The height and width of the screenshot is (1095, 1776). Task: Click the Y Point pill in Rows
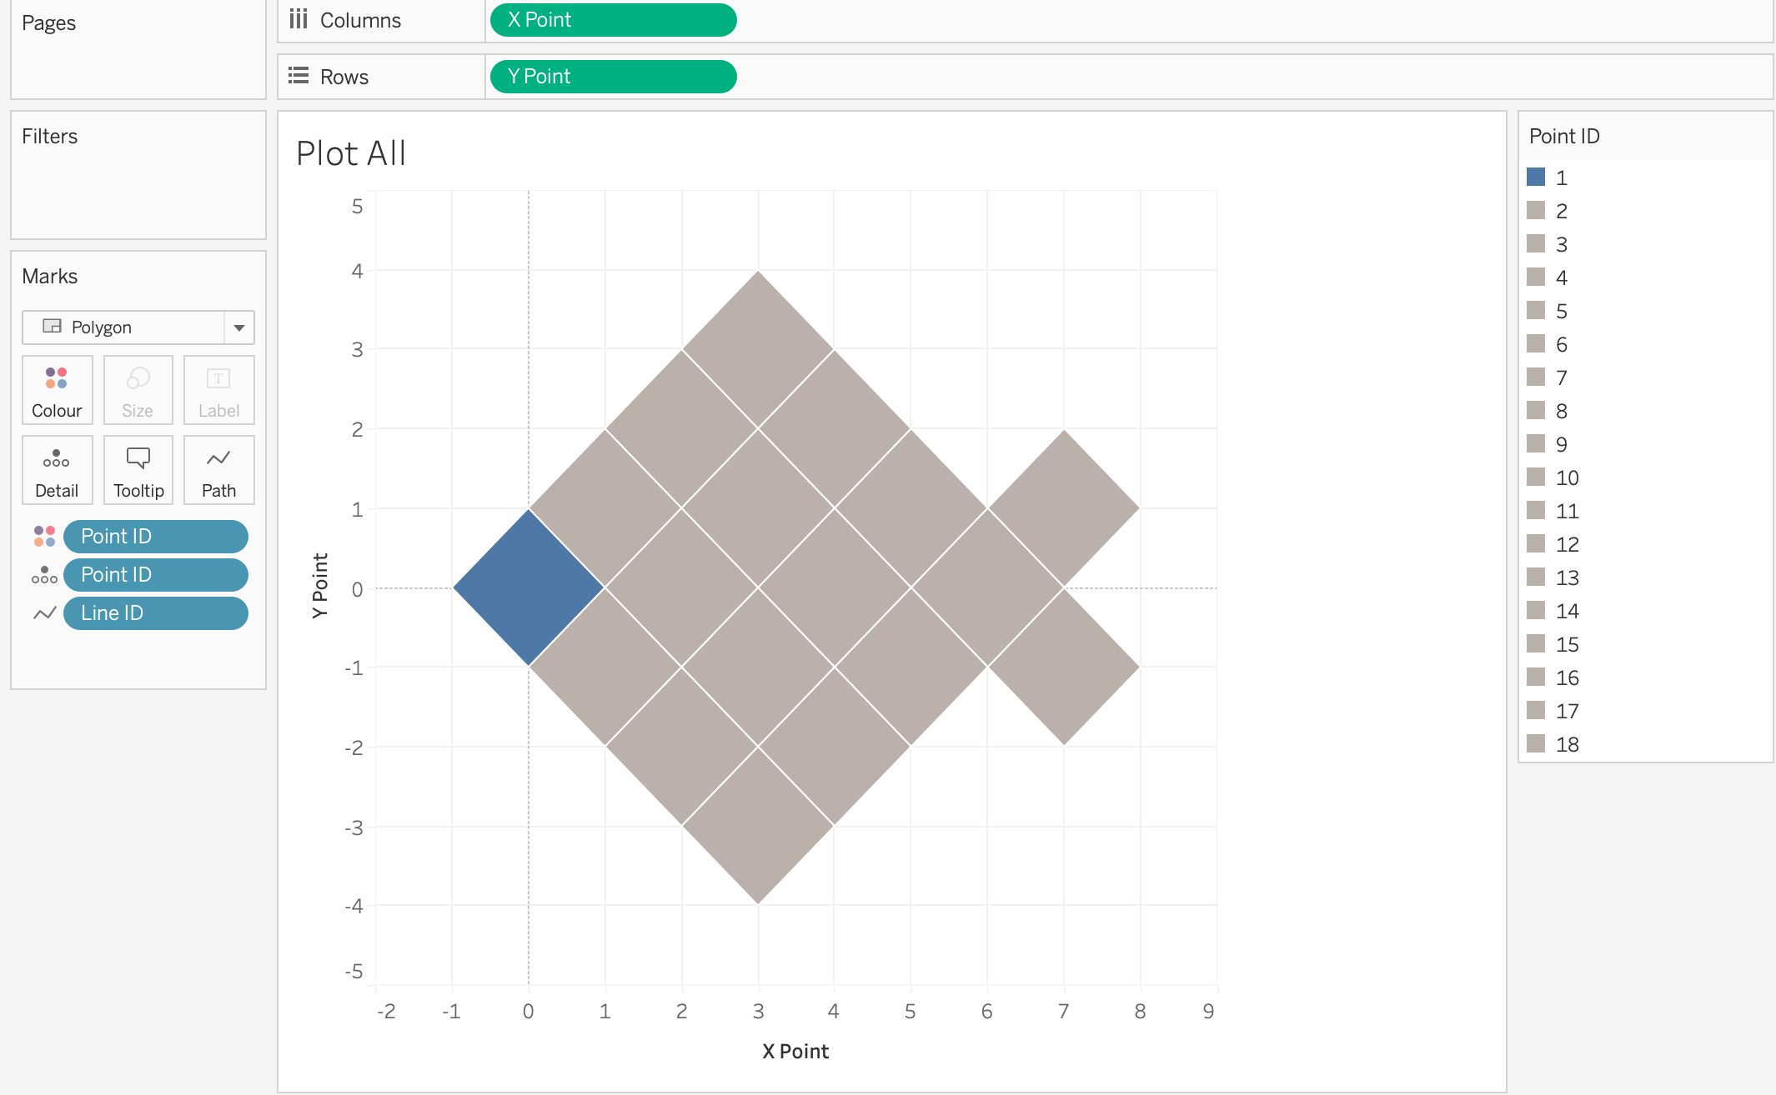coord(613,77)
